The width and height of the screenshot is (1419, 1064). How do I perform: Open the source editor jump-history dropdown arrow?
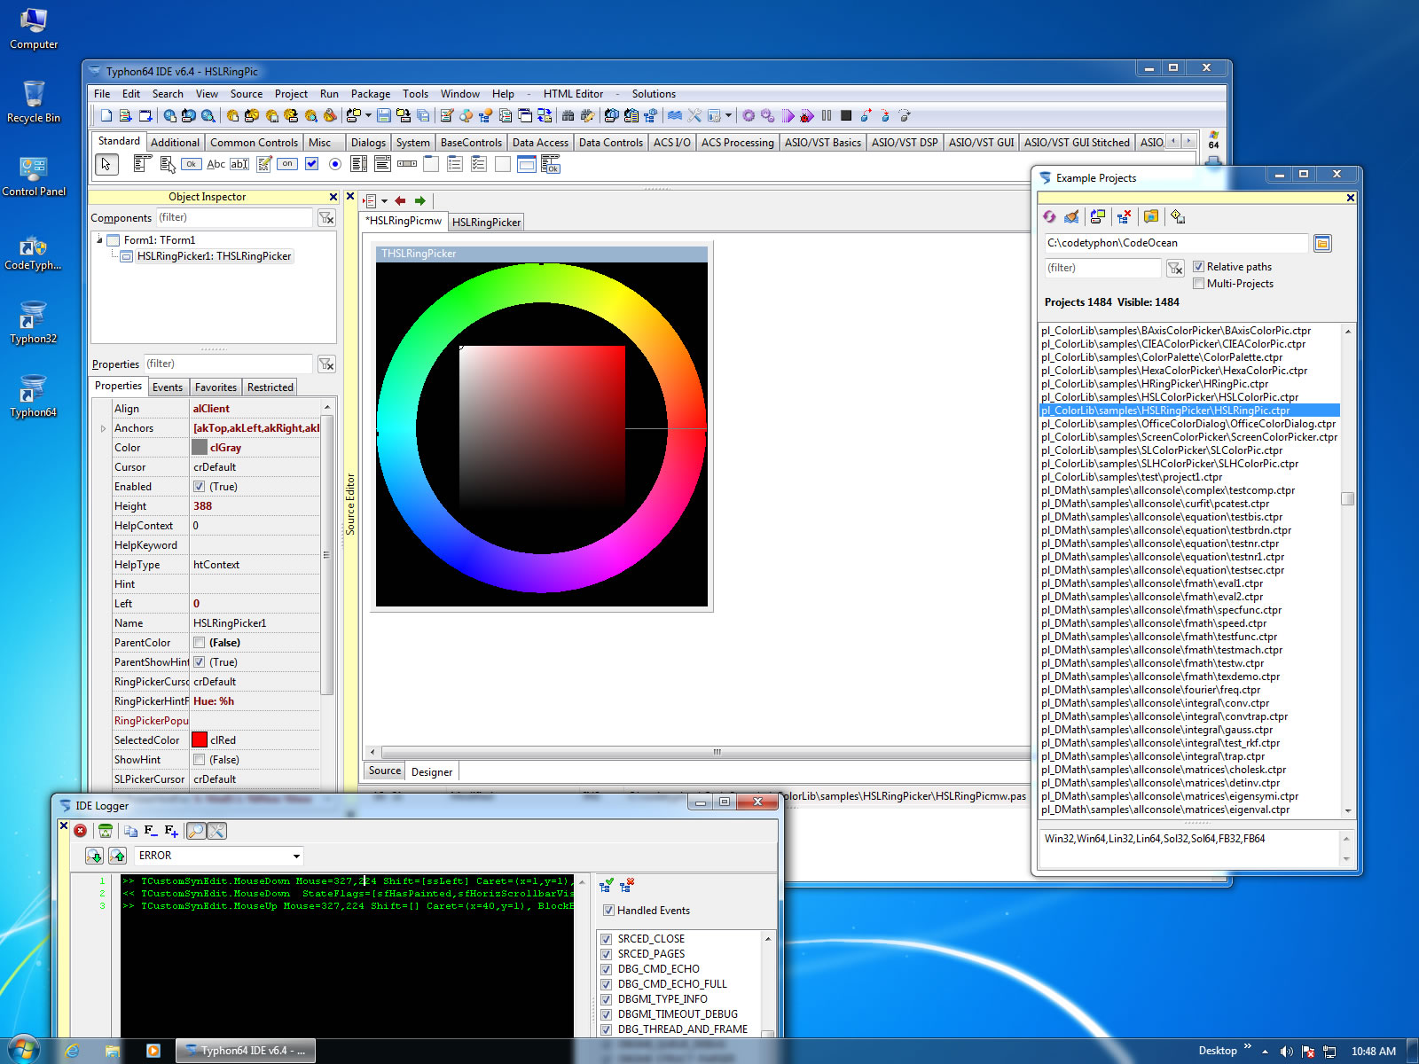[384, 200]
